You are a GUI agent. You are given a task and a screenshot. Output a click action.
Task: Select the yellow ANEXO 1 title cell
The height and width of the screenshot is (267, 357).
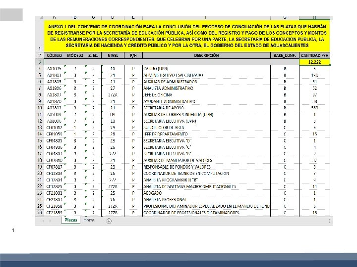point(187,36)
